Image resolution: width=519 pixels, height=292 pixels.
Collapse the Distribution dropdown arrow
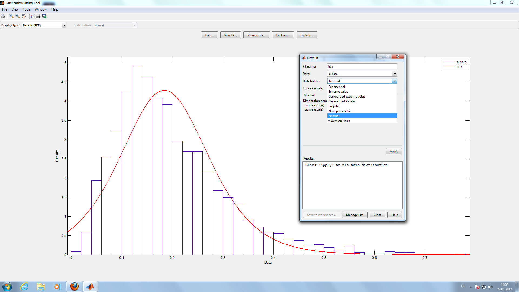(394, 81)
